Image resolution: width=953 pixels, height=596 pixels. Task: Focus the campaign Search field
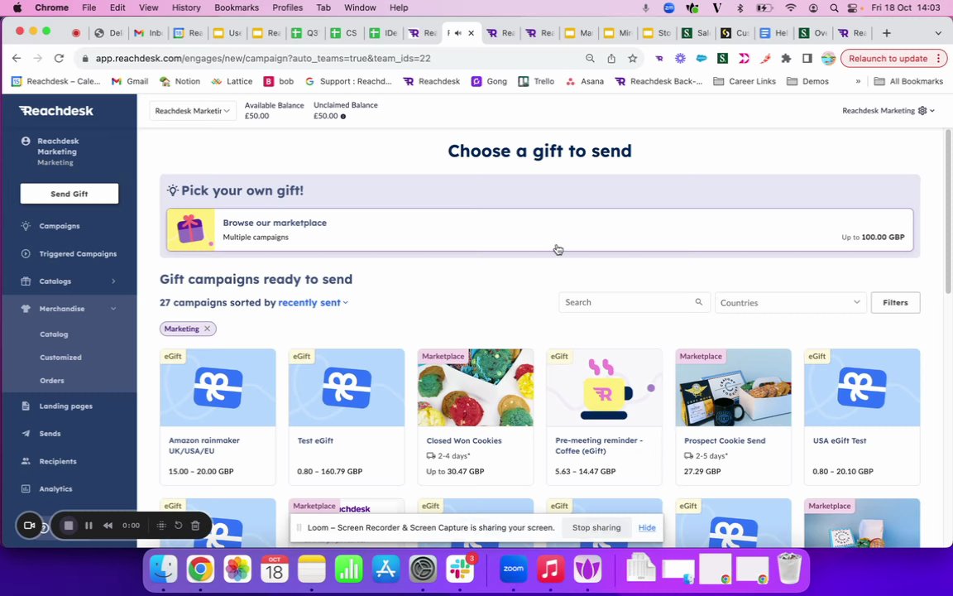(634, 302)
